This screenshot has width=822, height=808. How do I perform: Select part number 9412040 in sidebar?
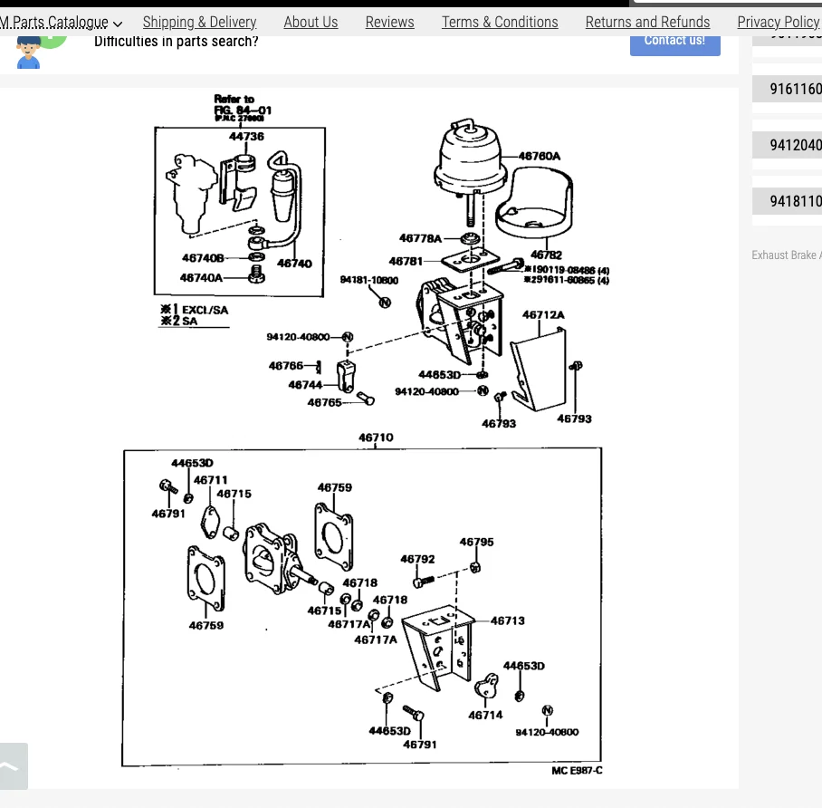pyautogui.click(x=789, y=145)
